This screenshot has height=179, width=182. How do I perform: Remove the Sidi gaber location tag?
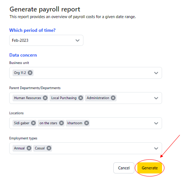click(33, 123)
